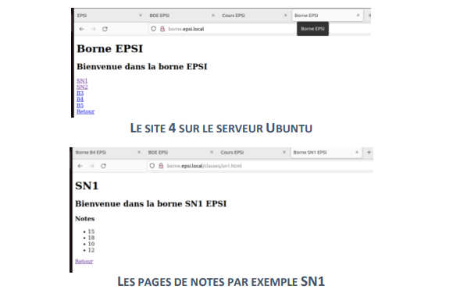
Task: Select the Borne SN1 EPSI tab
Action: click(x=326, y=152)
